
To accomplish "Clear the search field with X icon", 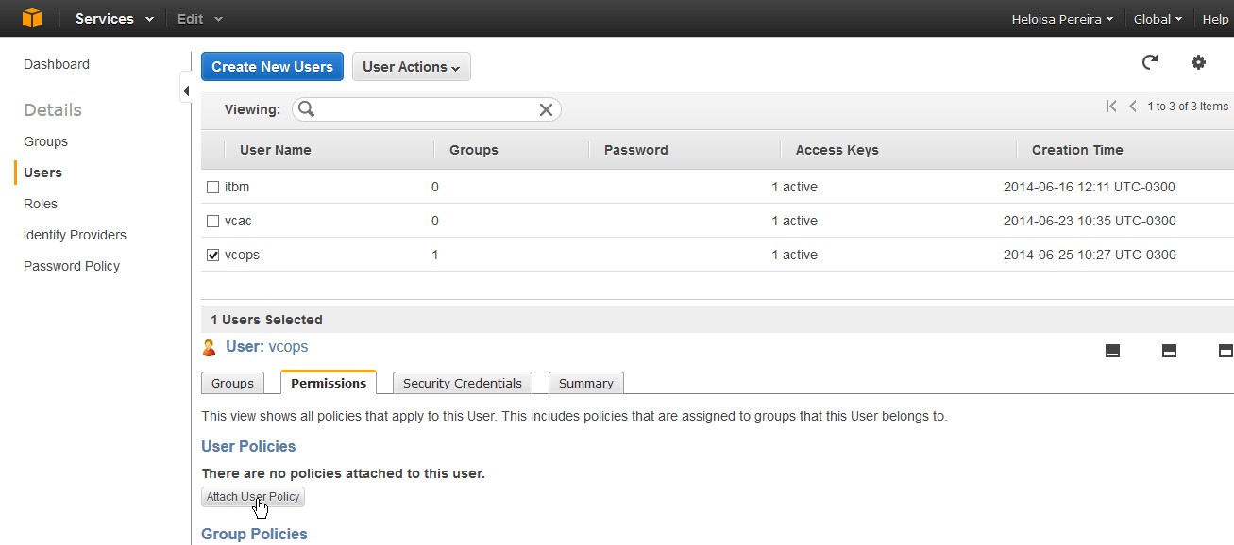I will [x=546, y=110].
